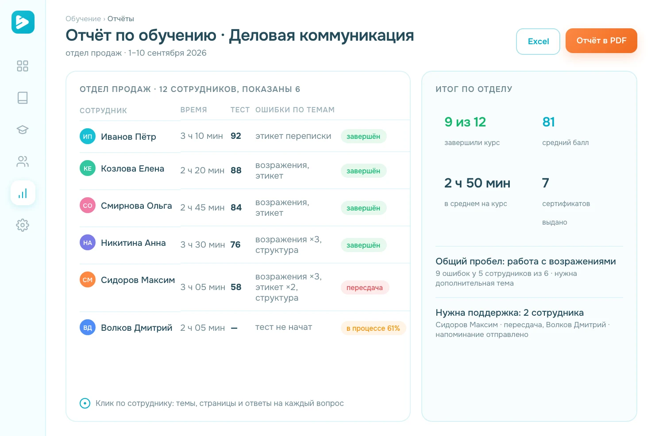Screen dimensions: 655x436
Task: Click the 9 из 12 completion stat
Action: [465, 122]
